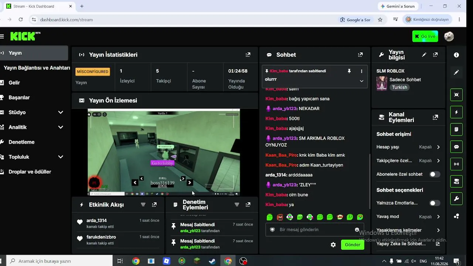Edit stream info with the Yayın bilgisi pencil
473x266 pixels.
424,55
